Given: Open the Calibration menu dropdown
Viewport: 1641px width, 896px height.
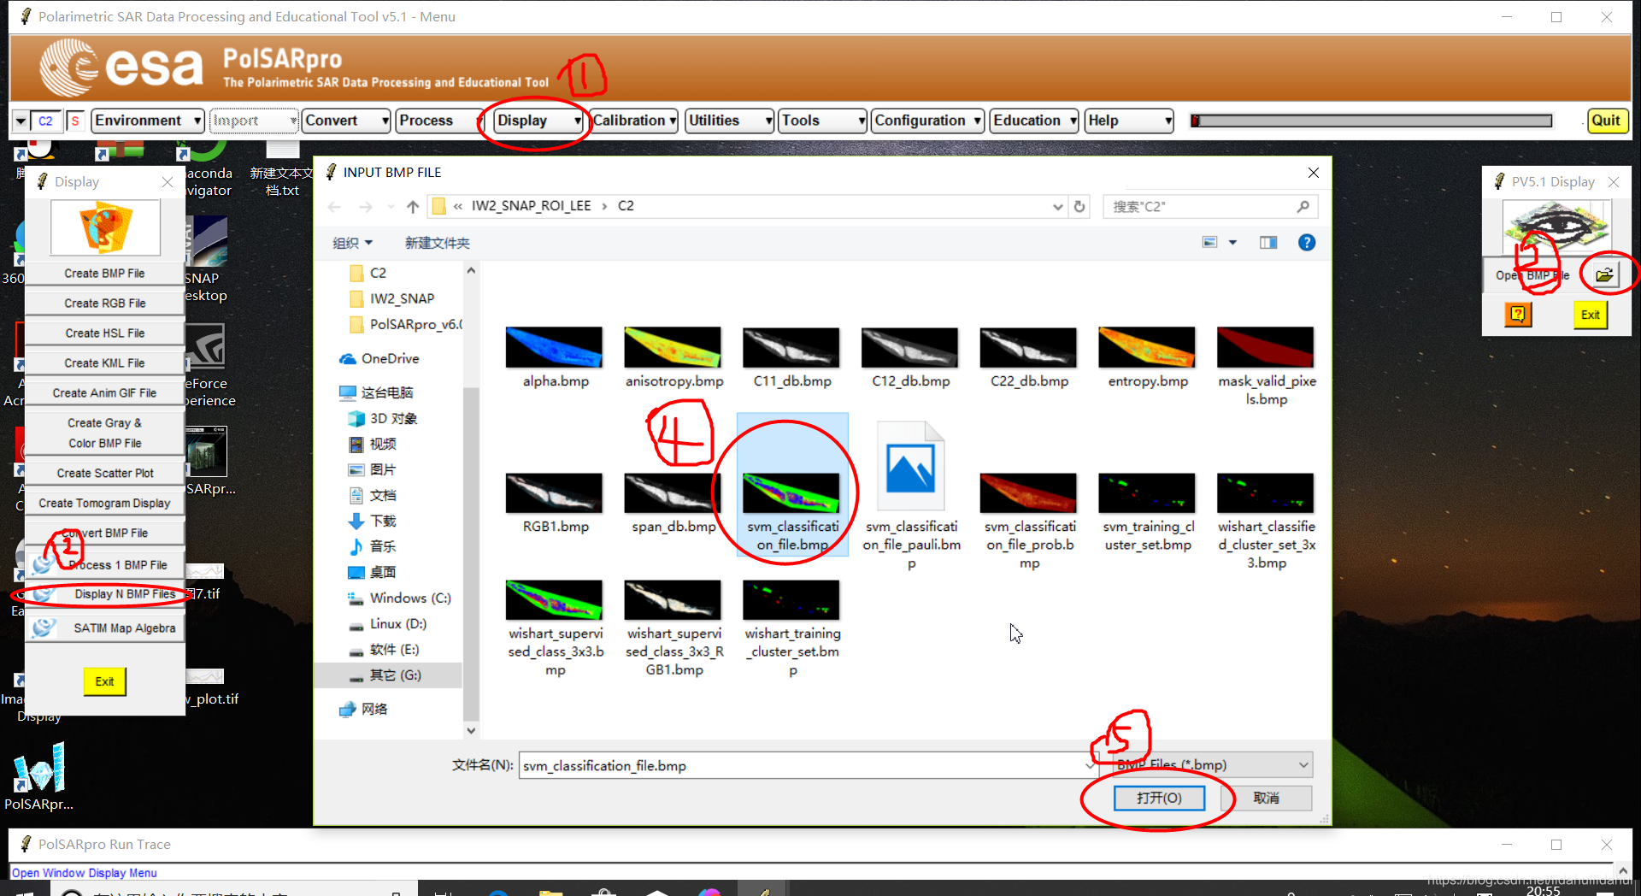Looking at the screenshot, I should point(634,121).
